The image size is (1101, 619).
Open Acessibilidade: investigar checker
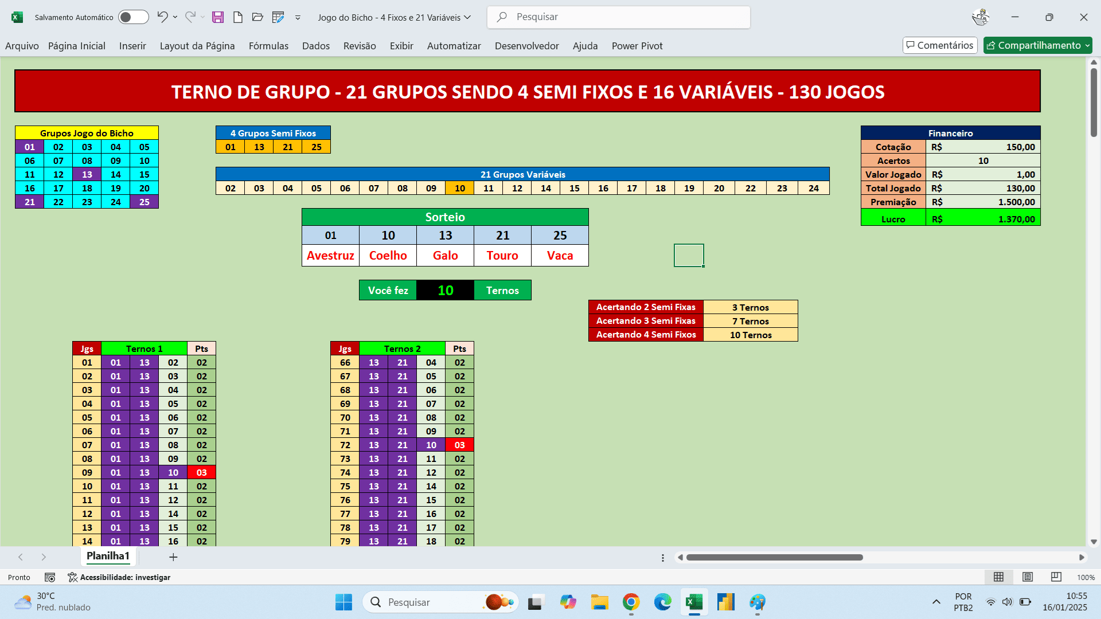point(119,577)
